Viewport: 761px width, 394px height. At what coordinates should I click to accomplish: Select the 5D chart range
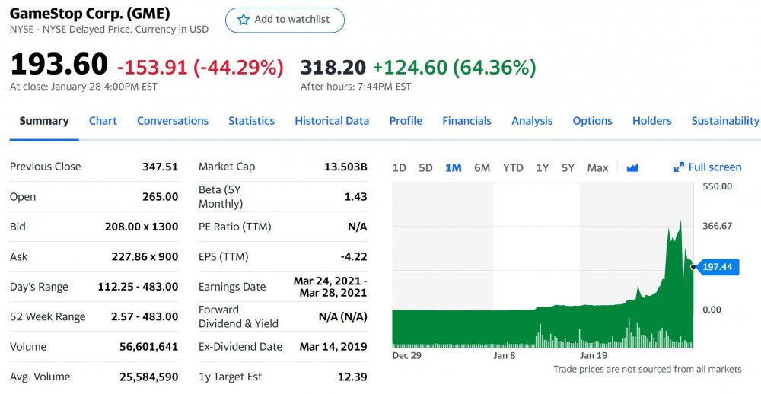coord(425,167)
